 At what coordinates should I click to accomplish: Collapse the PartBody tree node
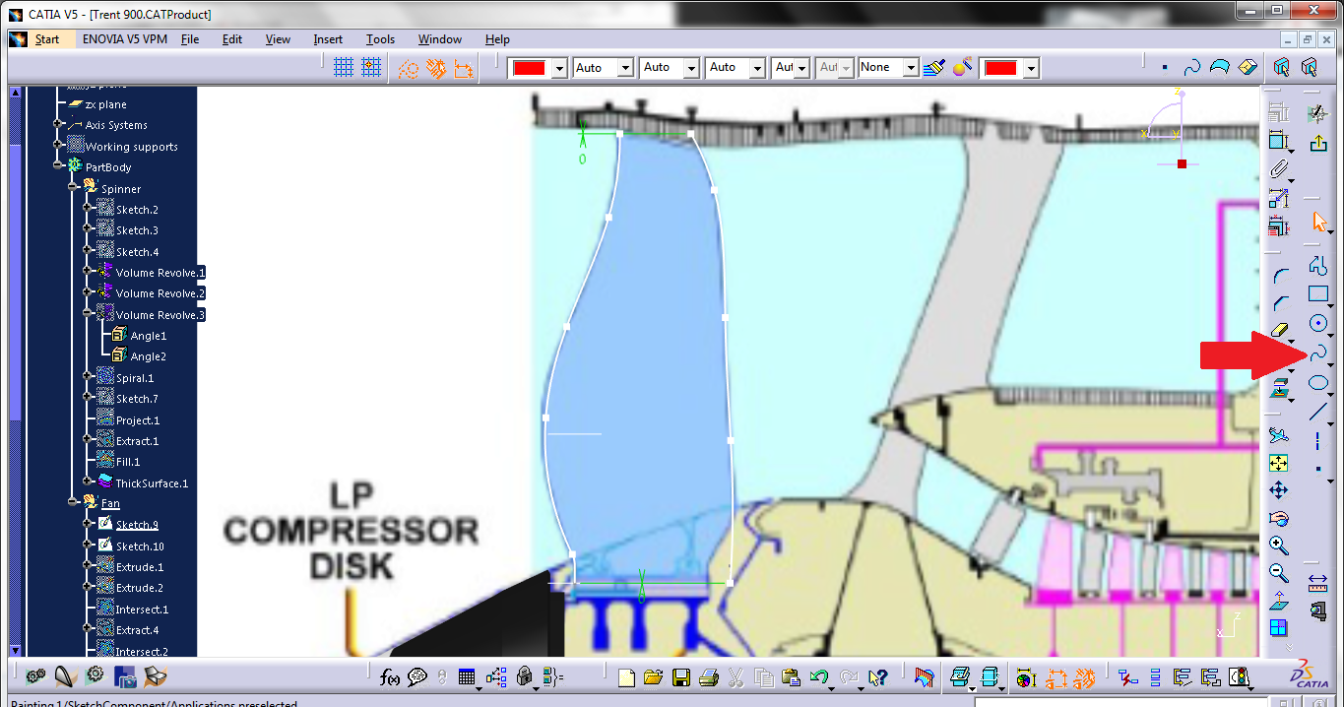pos(58,166)
